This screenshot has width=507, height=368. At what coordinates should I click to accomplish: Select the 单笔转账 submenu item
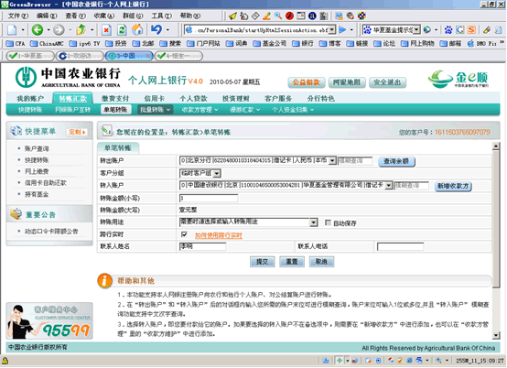point(115,110)
